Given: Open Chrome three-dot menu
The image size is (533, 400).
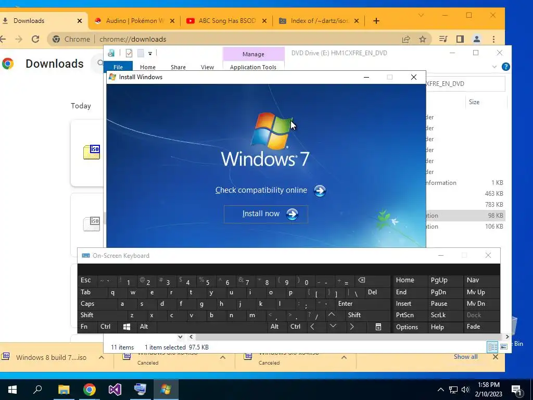Looking at the screenshot, I should pyautogui.click(x=493, y=39).
